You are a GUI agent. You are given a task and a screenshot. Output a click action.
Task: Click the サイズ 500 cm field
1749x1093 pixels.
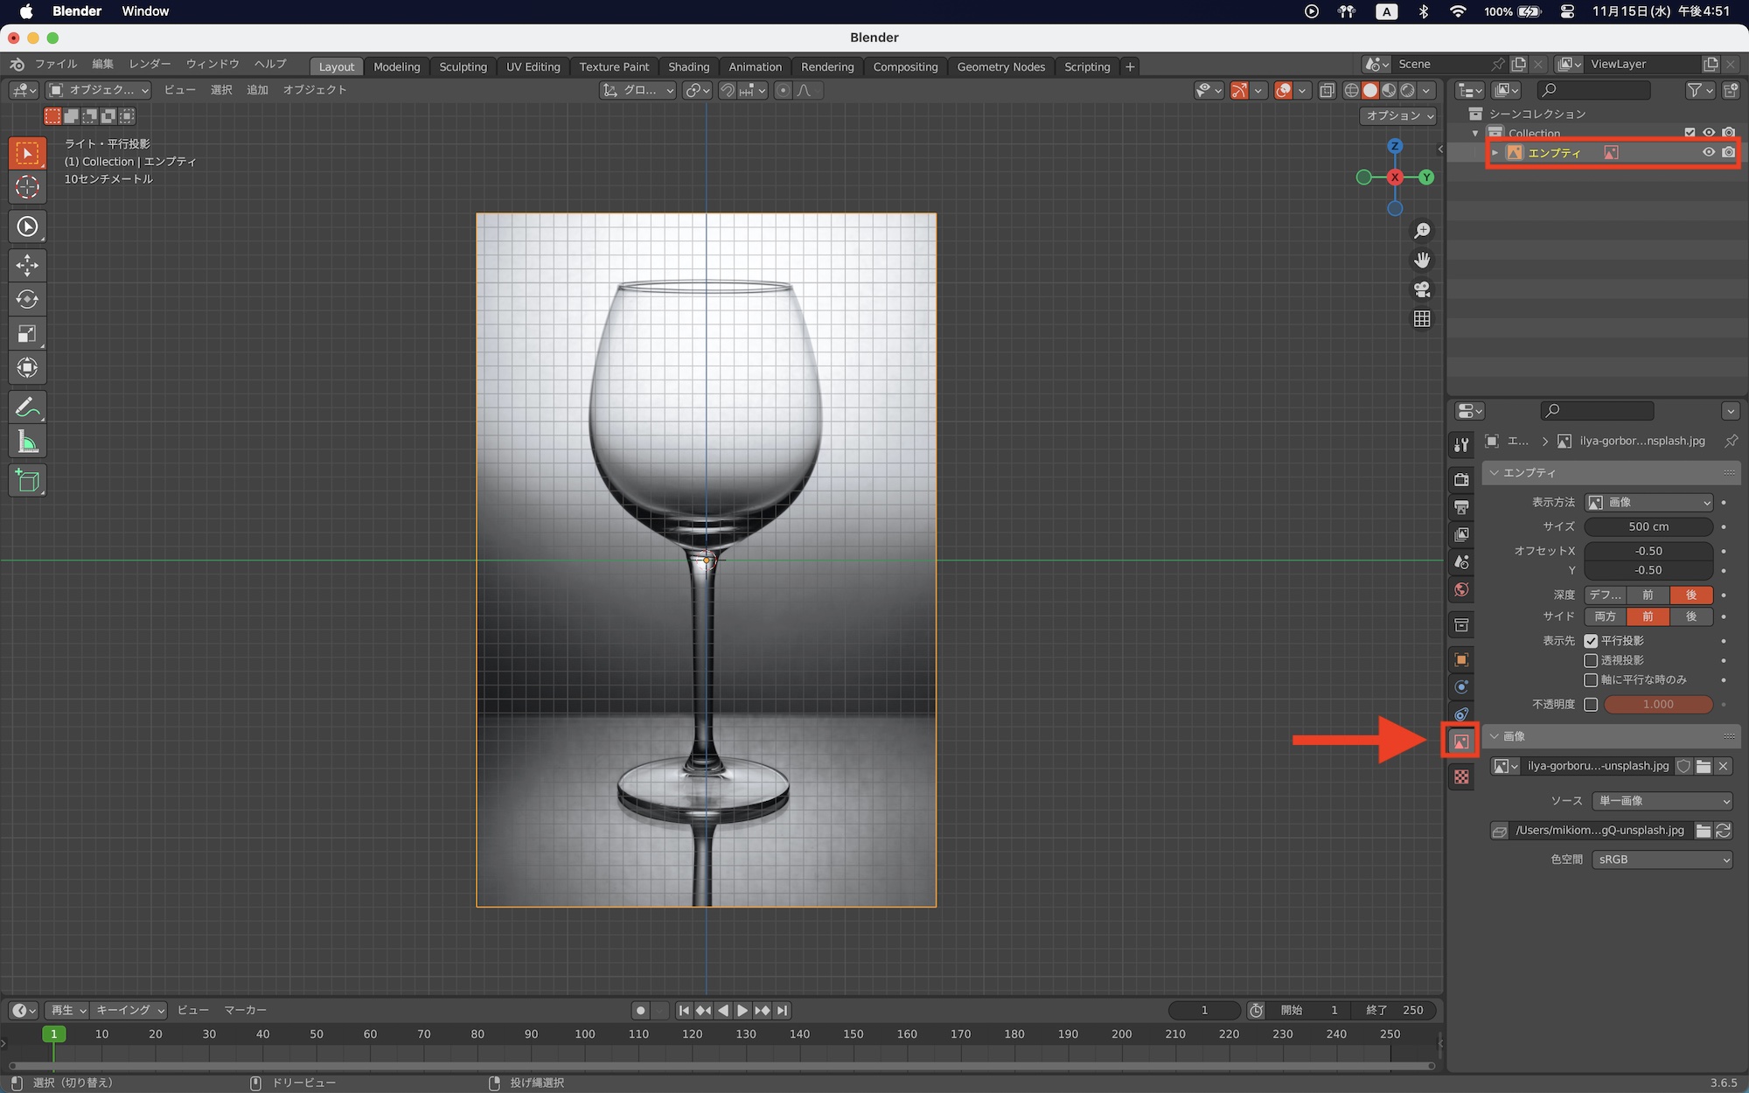pyautogui.click(x=1648, y=526)
